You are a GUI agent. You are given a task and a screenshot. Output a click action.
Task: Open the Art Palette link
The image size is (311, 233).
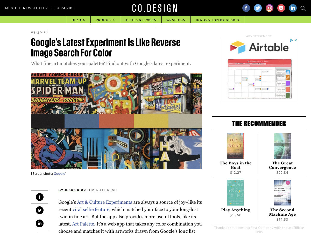(83, 224)
